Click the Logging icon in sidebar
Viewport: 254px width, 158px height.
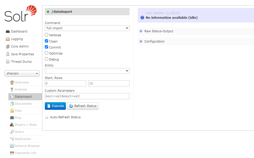[8, 39]
